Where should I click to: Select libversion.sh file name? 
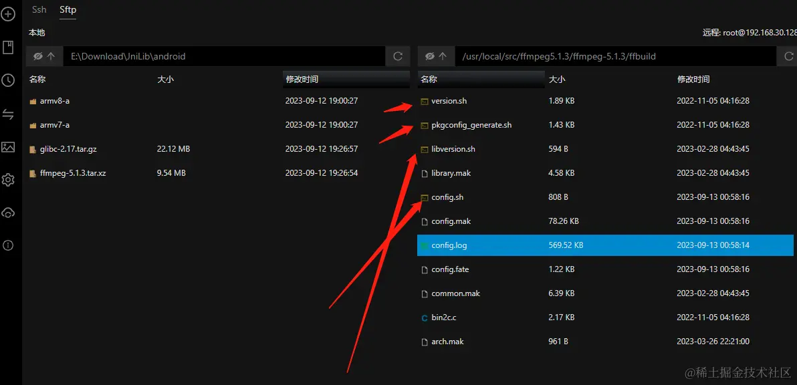tap(453, 149)
